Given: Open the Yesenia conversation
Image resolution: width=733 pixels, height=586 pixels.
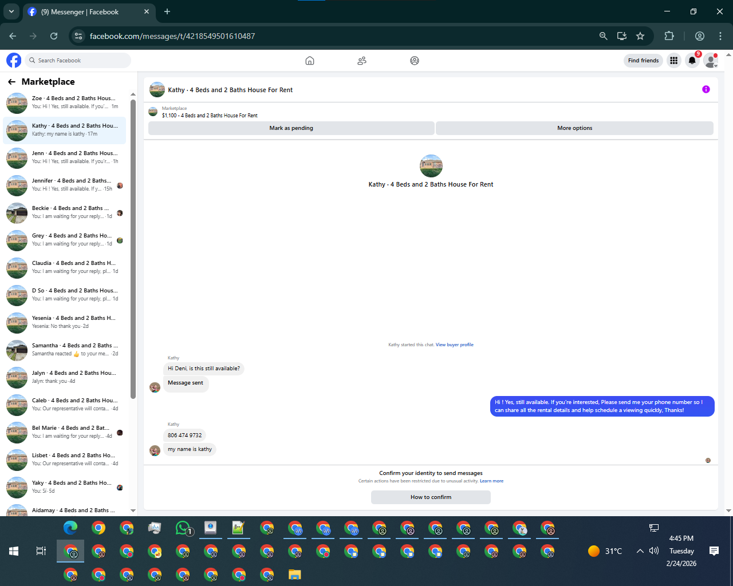Looking at the screenshot, I should pyautogui.click(x=64, y=323).
